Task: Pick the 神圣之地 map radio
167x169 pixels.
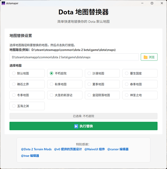Action: [140, 95]
